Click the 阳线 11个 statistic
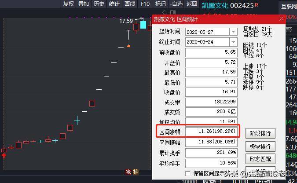Viewport: 297px width, 183px height. pos(255,45)
